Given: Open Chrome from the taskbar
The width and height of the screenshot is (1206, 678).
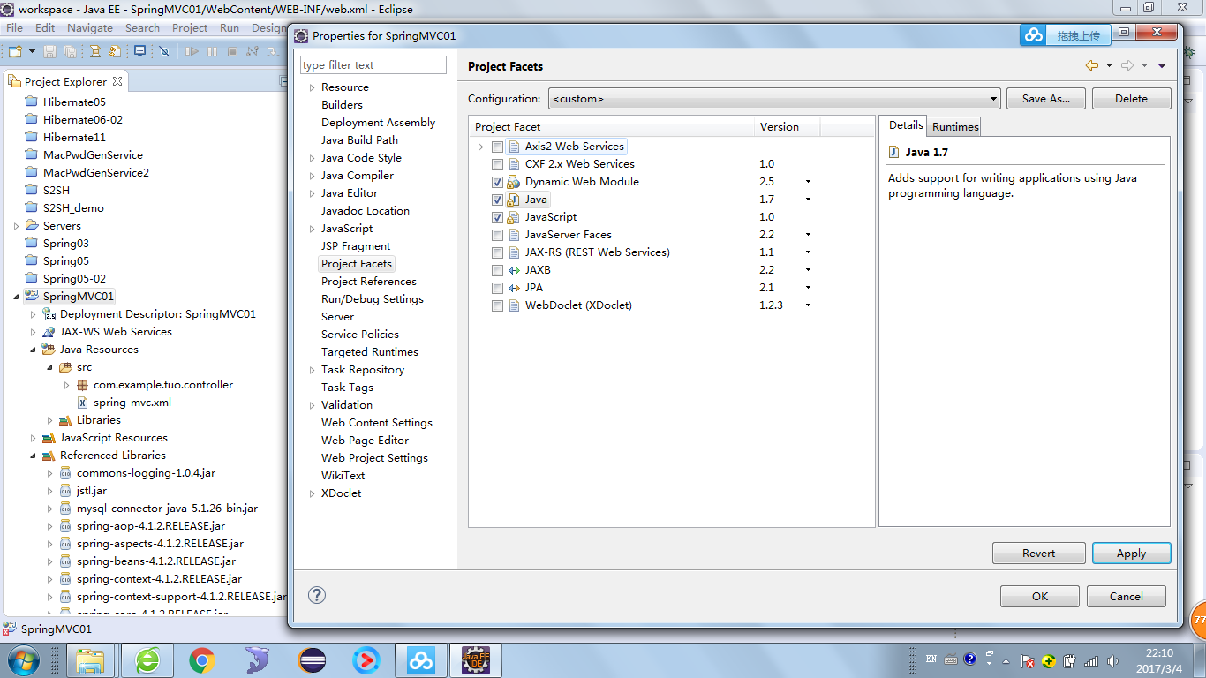Looking at the screenshot, I should pos(202,659).
